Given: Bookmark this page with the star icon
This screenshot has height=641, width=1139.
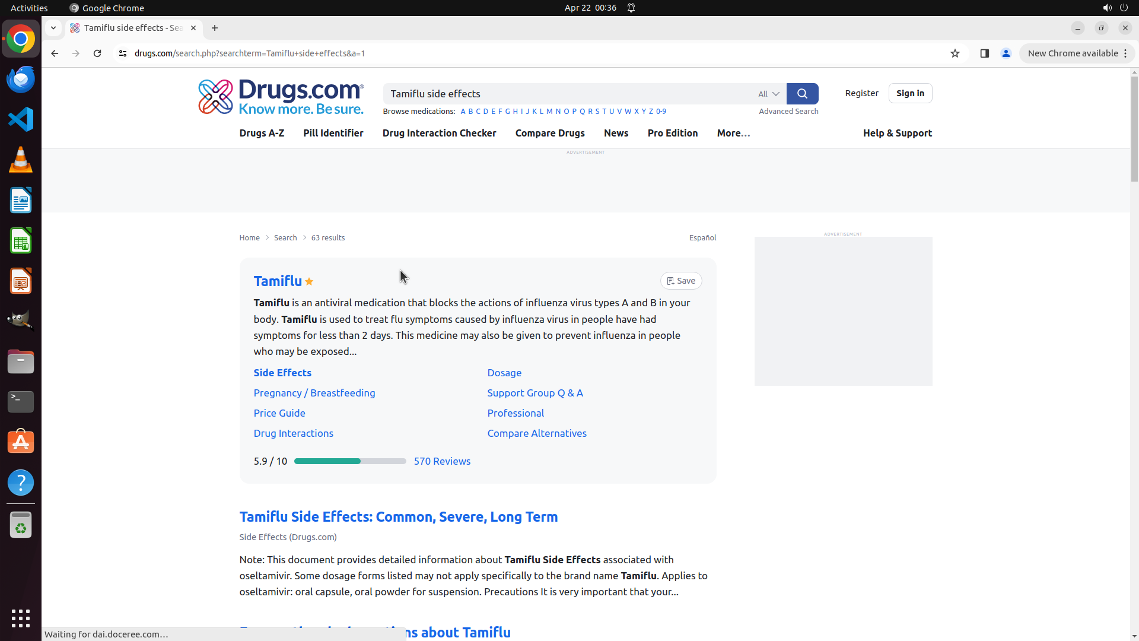Looking at the screenshot, I should [955, 53].
